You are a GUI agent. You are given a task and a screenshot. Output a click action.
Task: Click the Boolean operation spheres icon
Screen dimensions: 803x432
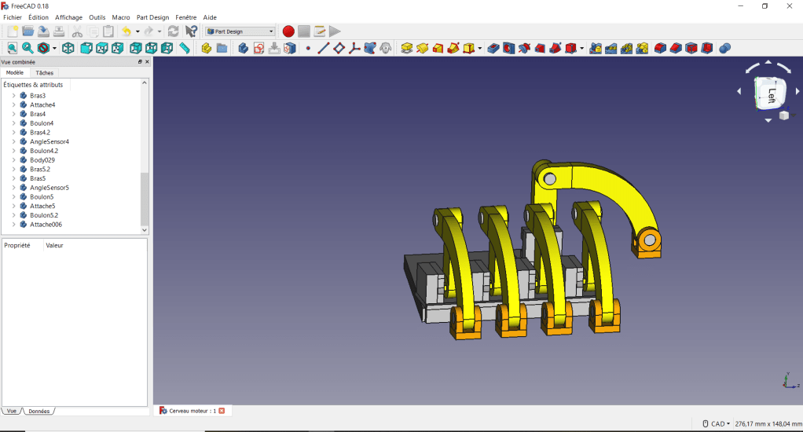725,49
